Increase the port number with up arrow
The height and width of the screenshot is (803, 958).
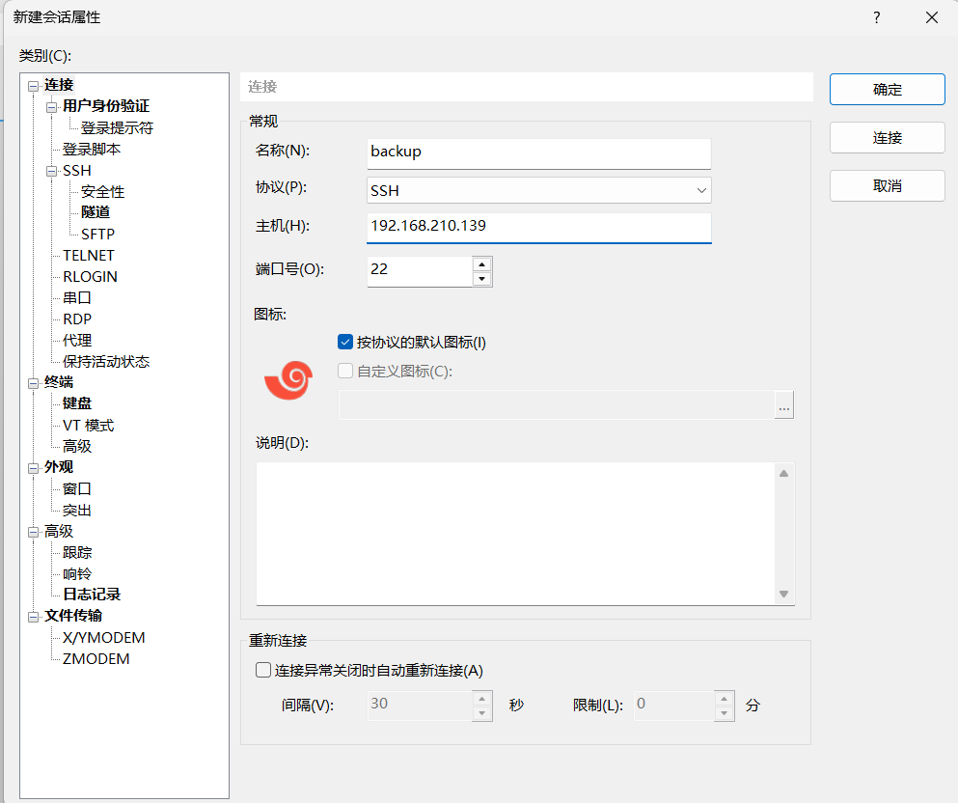pos(482,264)
